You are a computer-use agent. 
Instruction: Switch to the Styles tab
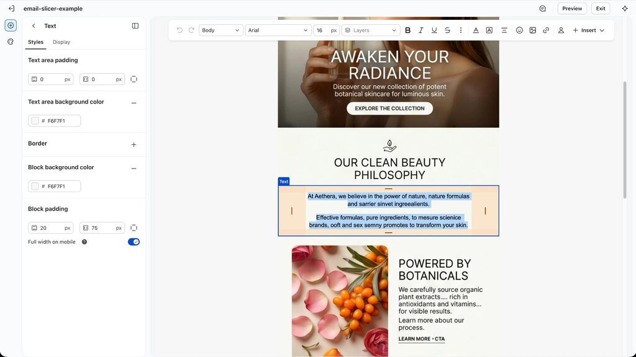pyautogui.click(x=35, y=42)
